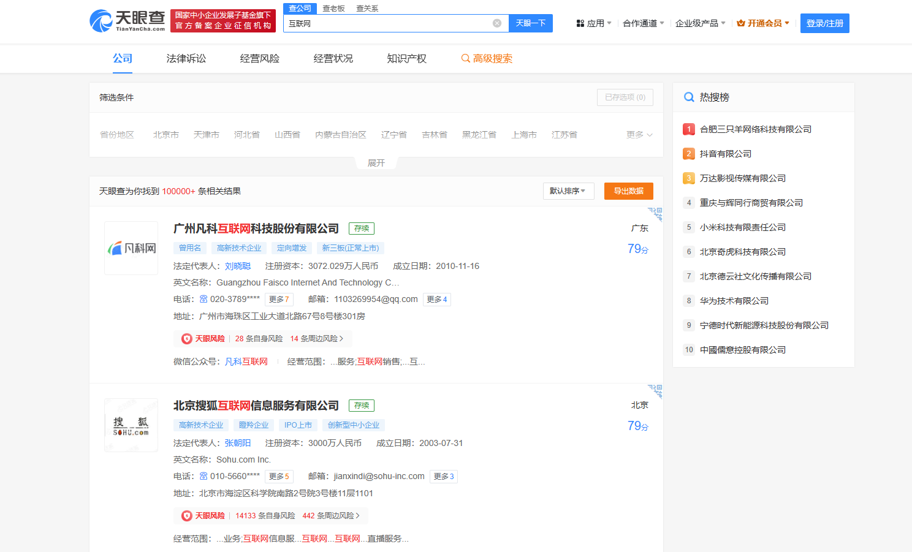The width and height of the screenshot is (912, 552).
Task: Open the 默认排序 sort dropdown
Action: (568, 191)
